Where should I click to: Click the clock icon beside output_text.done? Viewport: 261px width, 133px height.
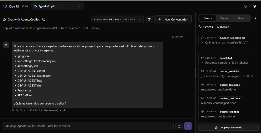tap(202, 112)
